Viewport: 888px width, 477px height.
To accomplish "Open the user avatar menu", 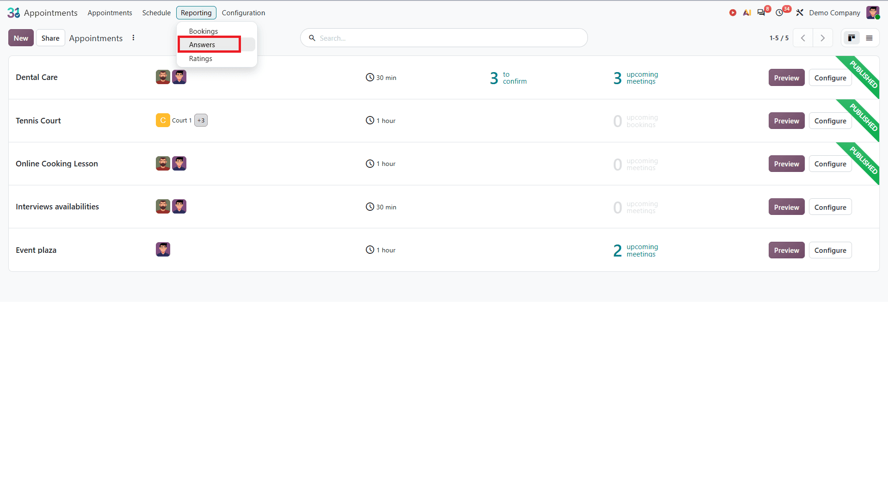I will [873, 13].
